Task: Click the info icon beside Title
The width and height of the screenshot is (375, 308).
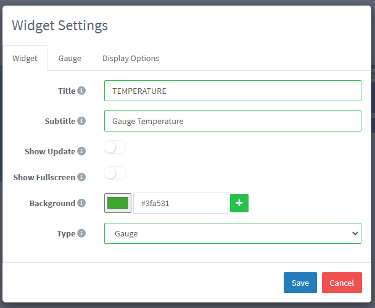Action: [x=81, y=91]
